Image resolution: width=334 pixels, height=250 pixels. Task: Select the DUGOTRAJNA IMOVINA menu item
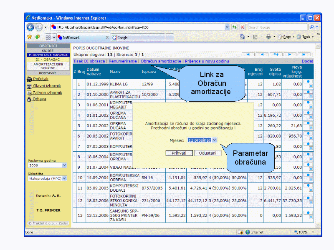[48, 55]
